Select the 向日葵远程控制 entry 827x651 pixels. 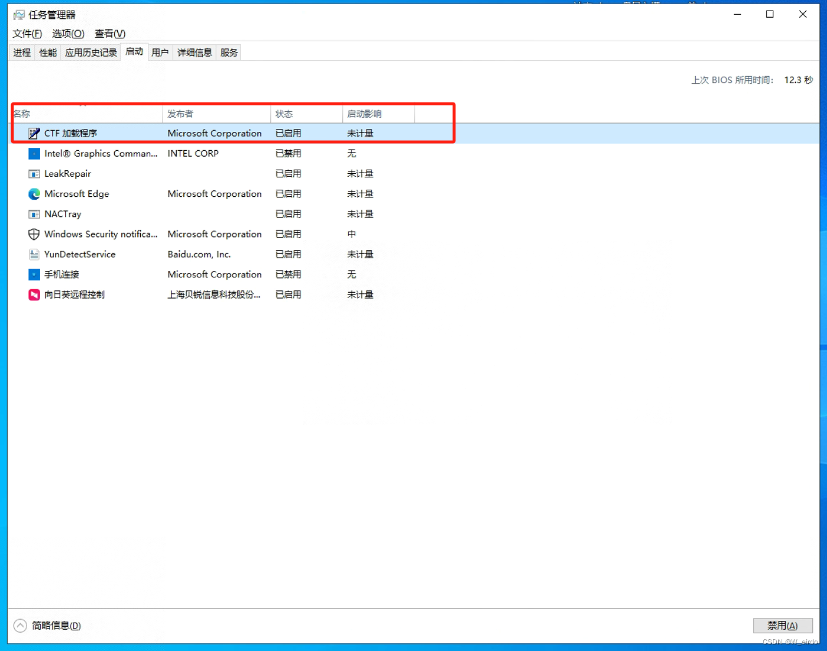coord(75,295)
